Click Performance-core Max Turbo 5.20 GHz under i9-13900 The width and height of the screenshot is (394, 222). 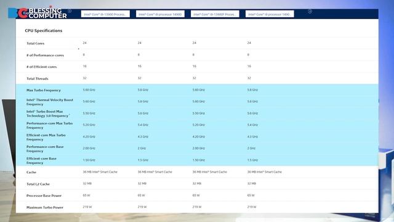(x=89, y=125)
